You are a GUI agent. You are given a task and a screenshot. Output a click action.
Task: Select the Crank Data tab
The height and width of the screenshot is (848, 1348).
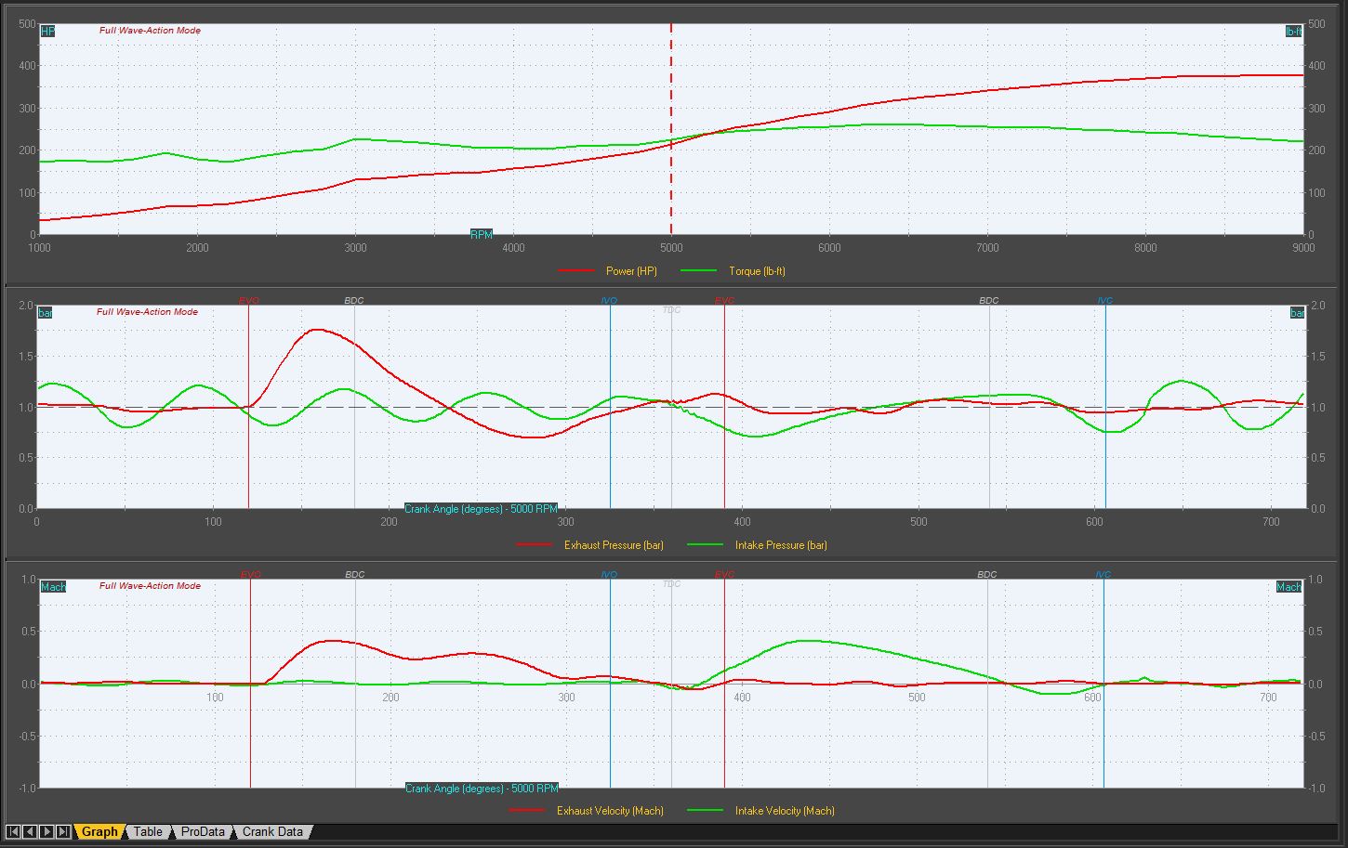point(272,831)
